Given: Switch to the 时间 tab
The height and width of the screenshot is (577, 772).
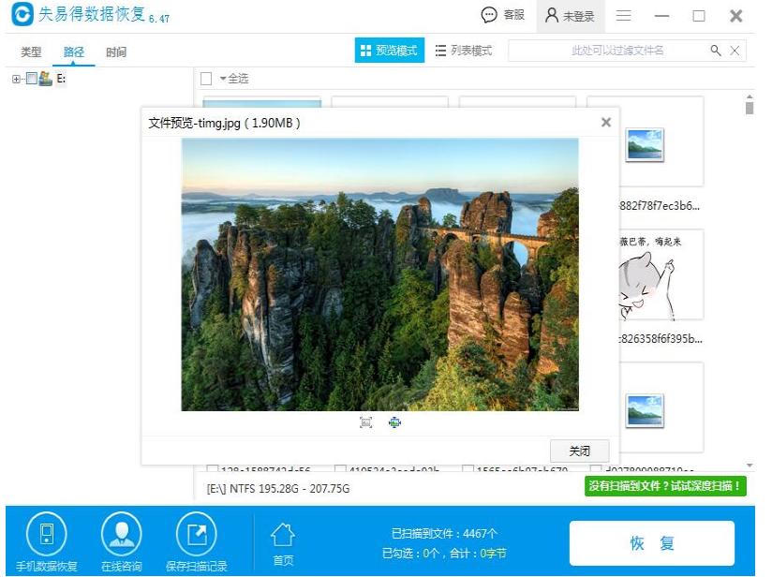Looking at the screenshot, I should pos(116,52).
